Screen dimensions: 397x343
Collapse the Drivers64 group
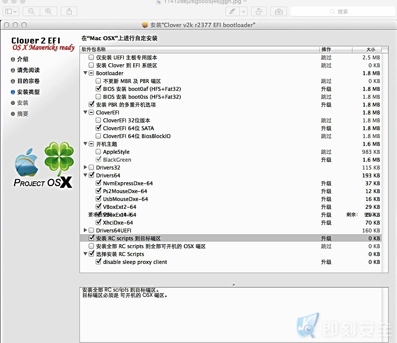tap(85, 175)
